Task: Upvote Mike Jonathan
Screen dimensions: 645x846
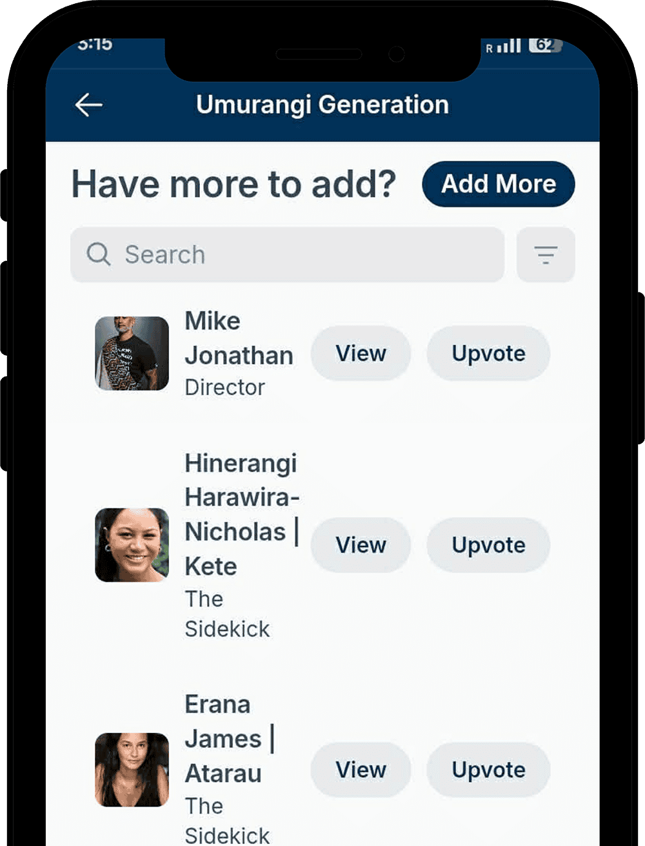Action: coord(488,353)
